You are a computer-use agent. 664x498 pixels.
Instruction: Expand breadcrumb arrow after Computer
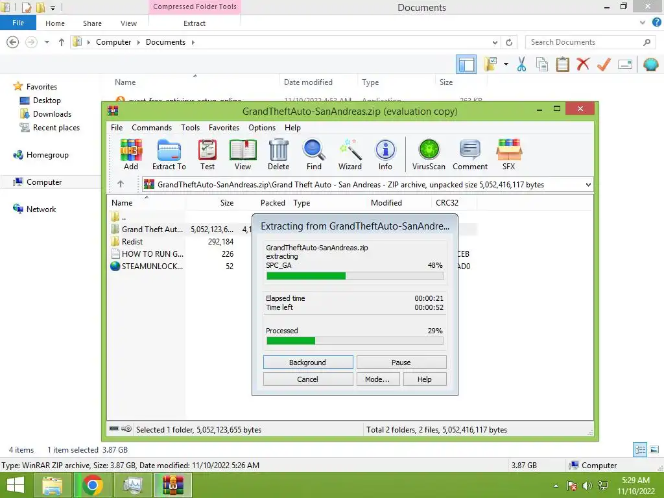coord(139,42)
